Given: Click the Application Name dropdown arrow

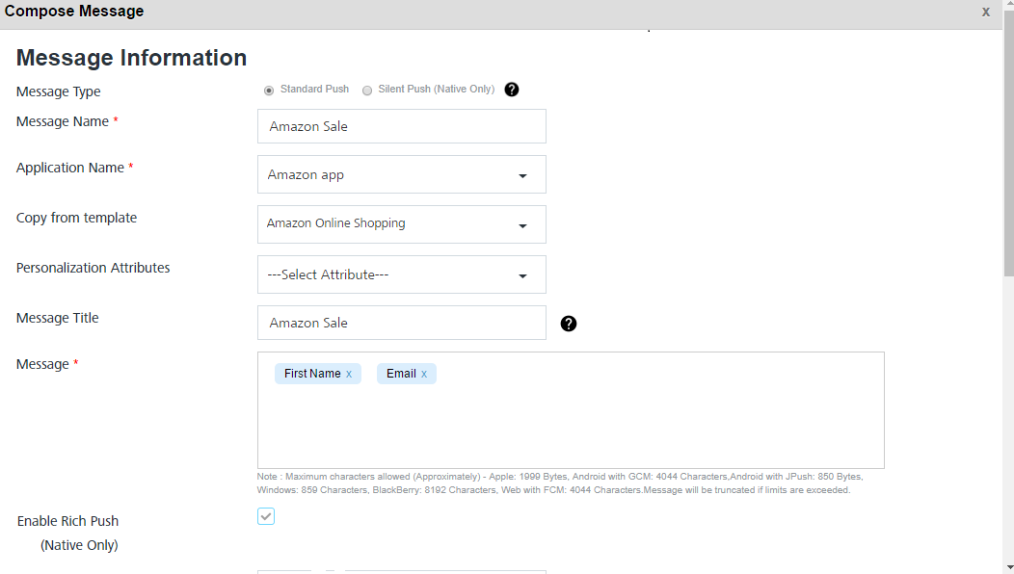Looking at the screenshot, I should coord(522,176).
